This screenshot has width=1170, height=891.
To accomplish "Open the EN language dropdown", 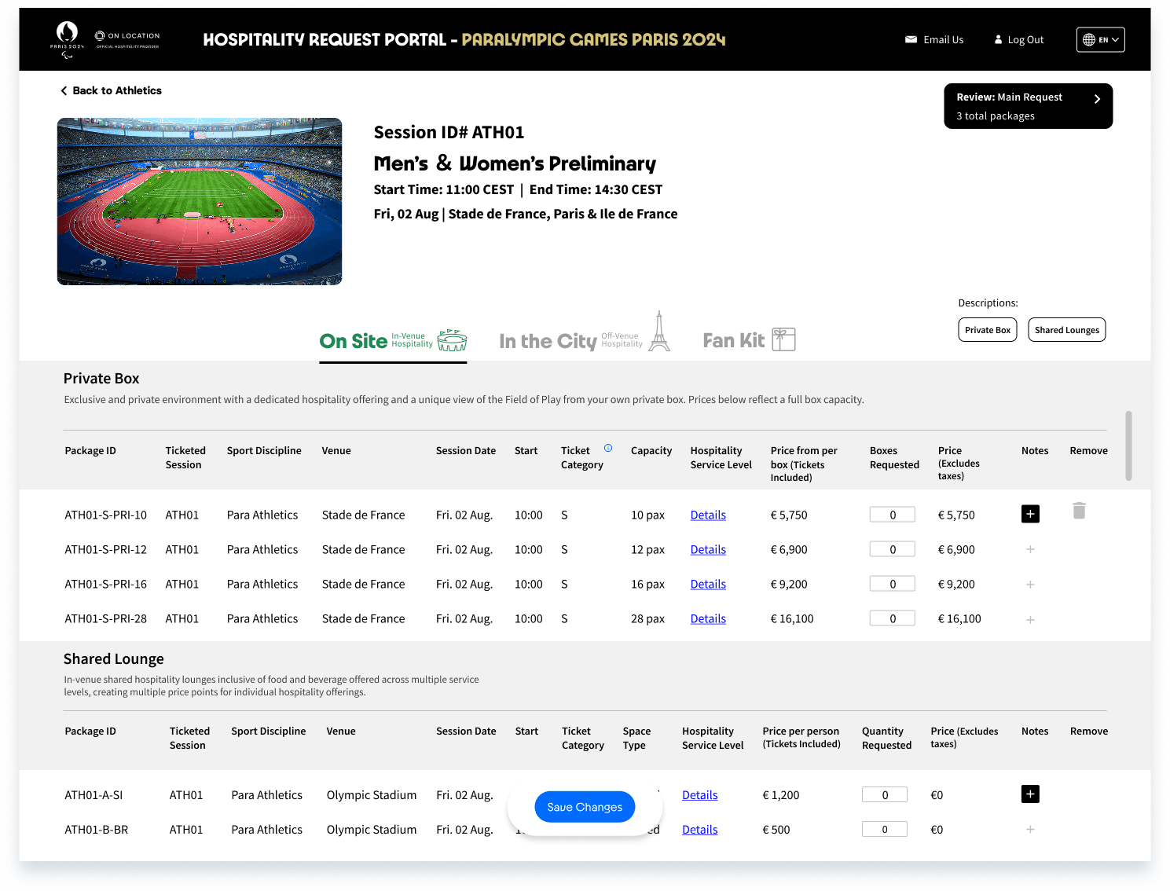I will coord(1100,39).
